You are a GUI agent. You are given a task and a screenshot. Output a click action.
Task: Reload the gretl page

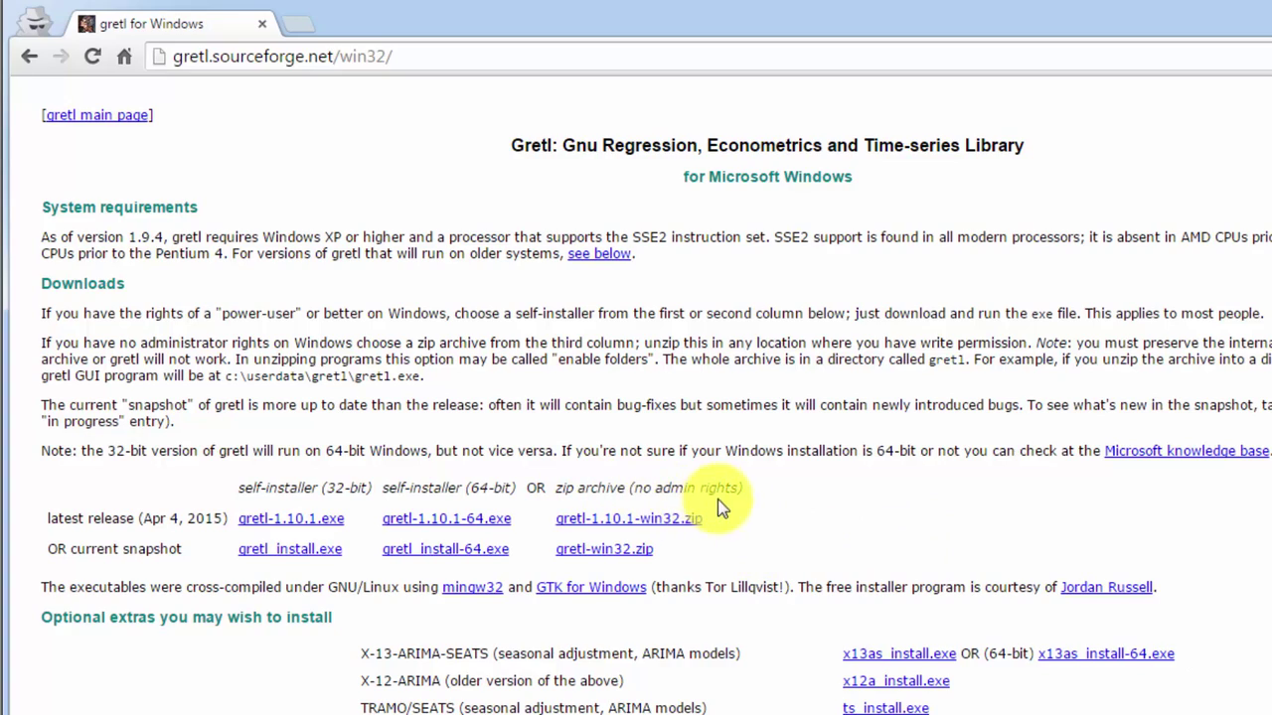click(92, 57)
